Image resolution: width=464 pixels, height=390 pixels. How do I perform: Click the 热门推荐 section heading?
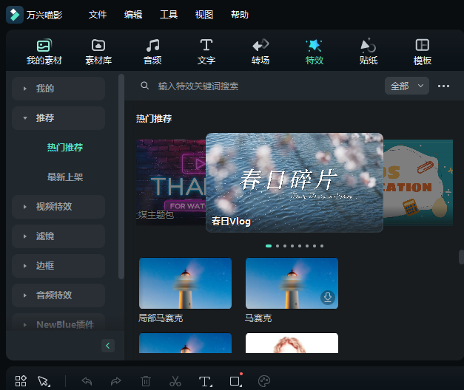154,118
